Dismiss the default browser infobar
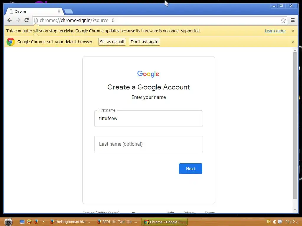The height and width of the screenshot is (226, 302). click(293, 42)
